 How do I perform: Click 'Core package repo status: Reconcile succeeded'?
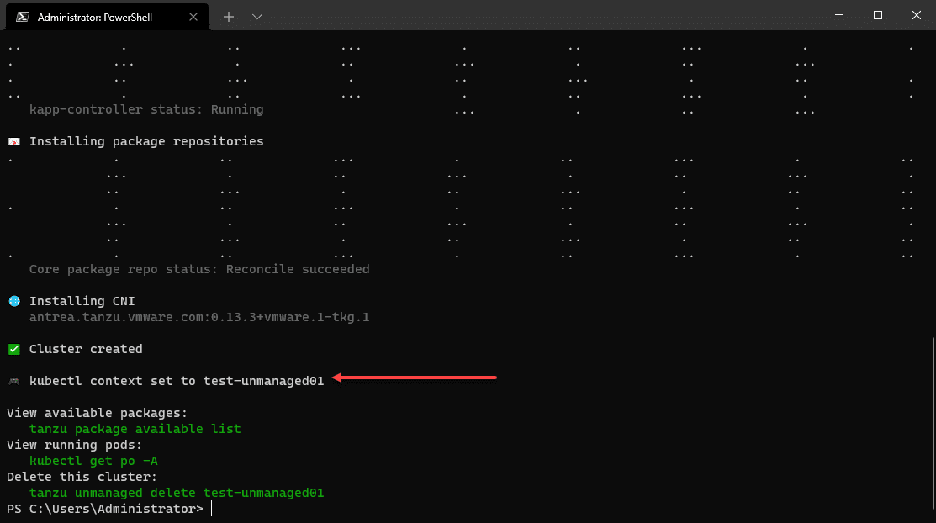[199, 269]
